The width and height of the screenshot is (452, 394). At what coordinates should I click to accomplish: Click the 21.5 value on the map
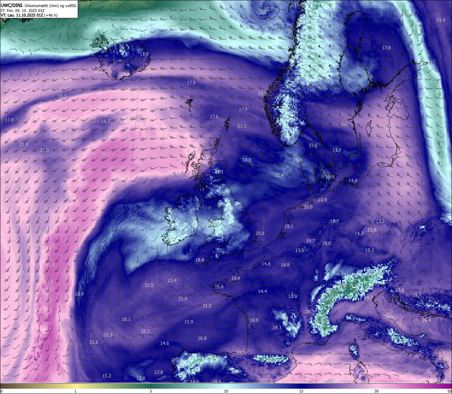click(x=149, y=285)
